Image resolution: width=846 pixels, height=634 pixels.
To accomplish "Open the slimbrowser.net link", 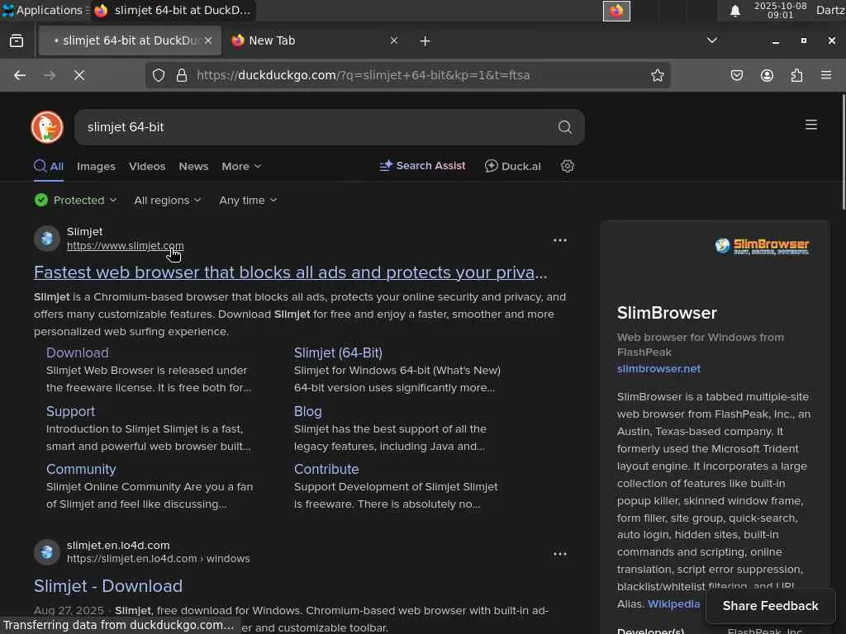I will pyautogui.click(x=658, y=369).
